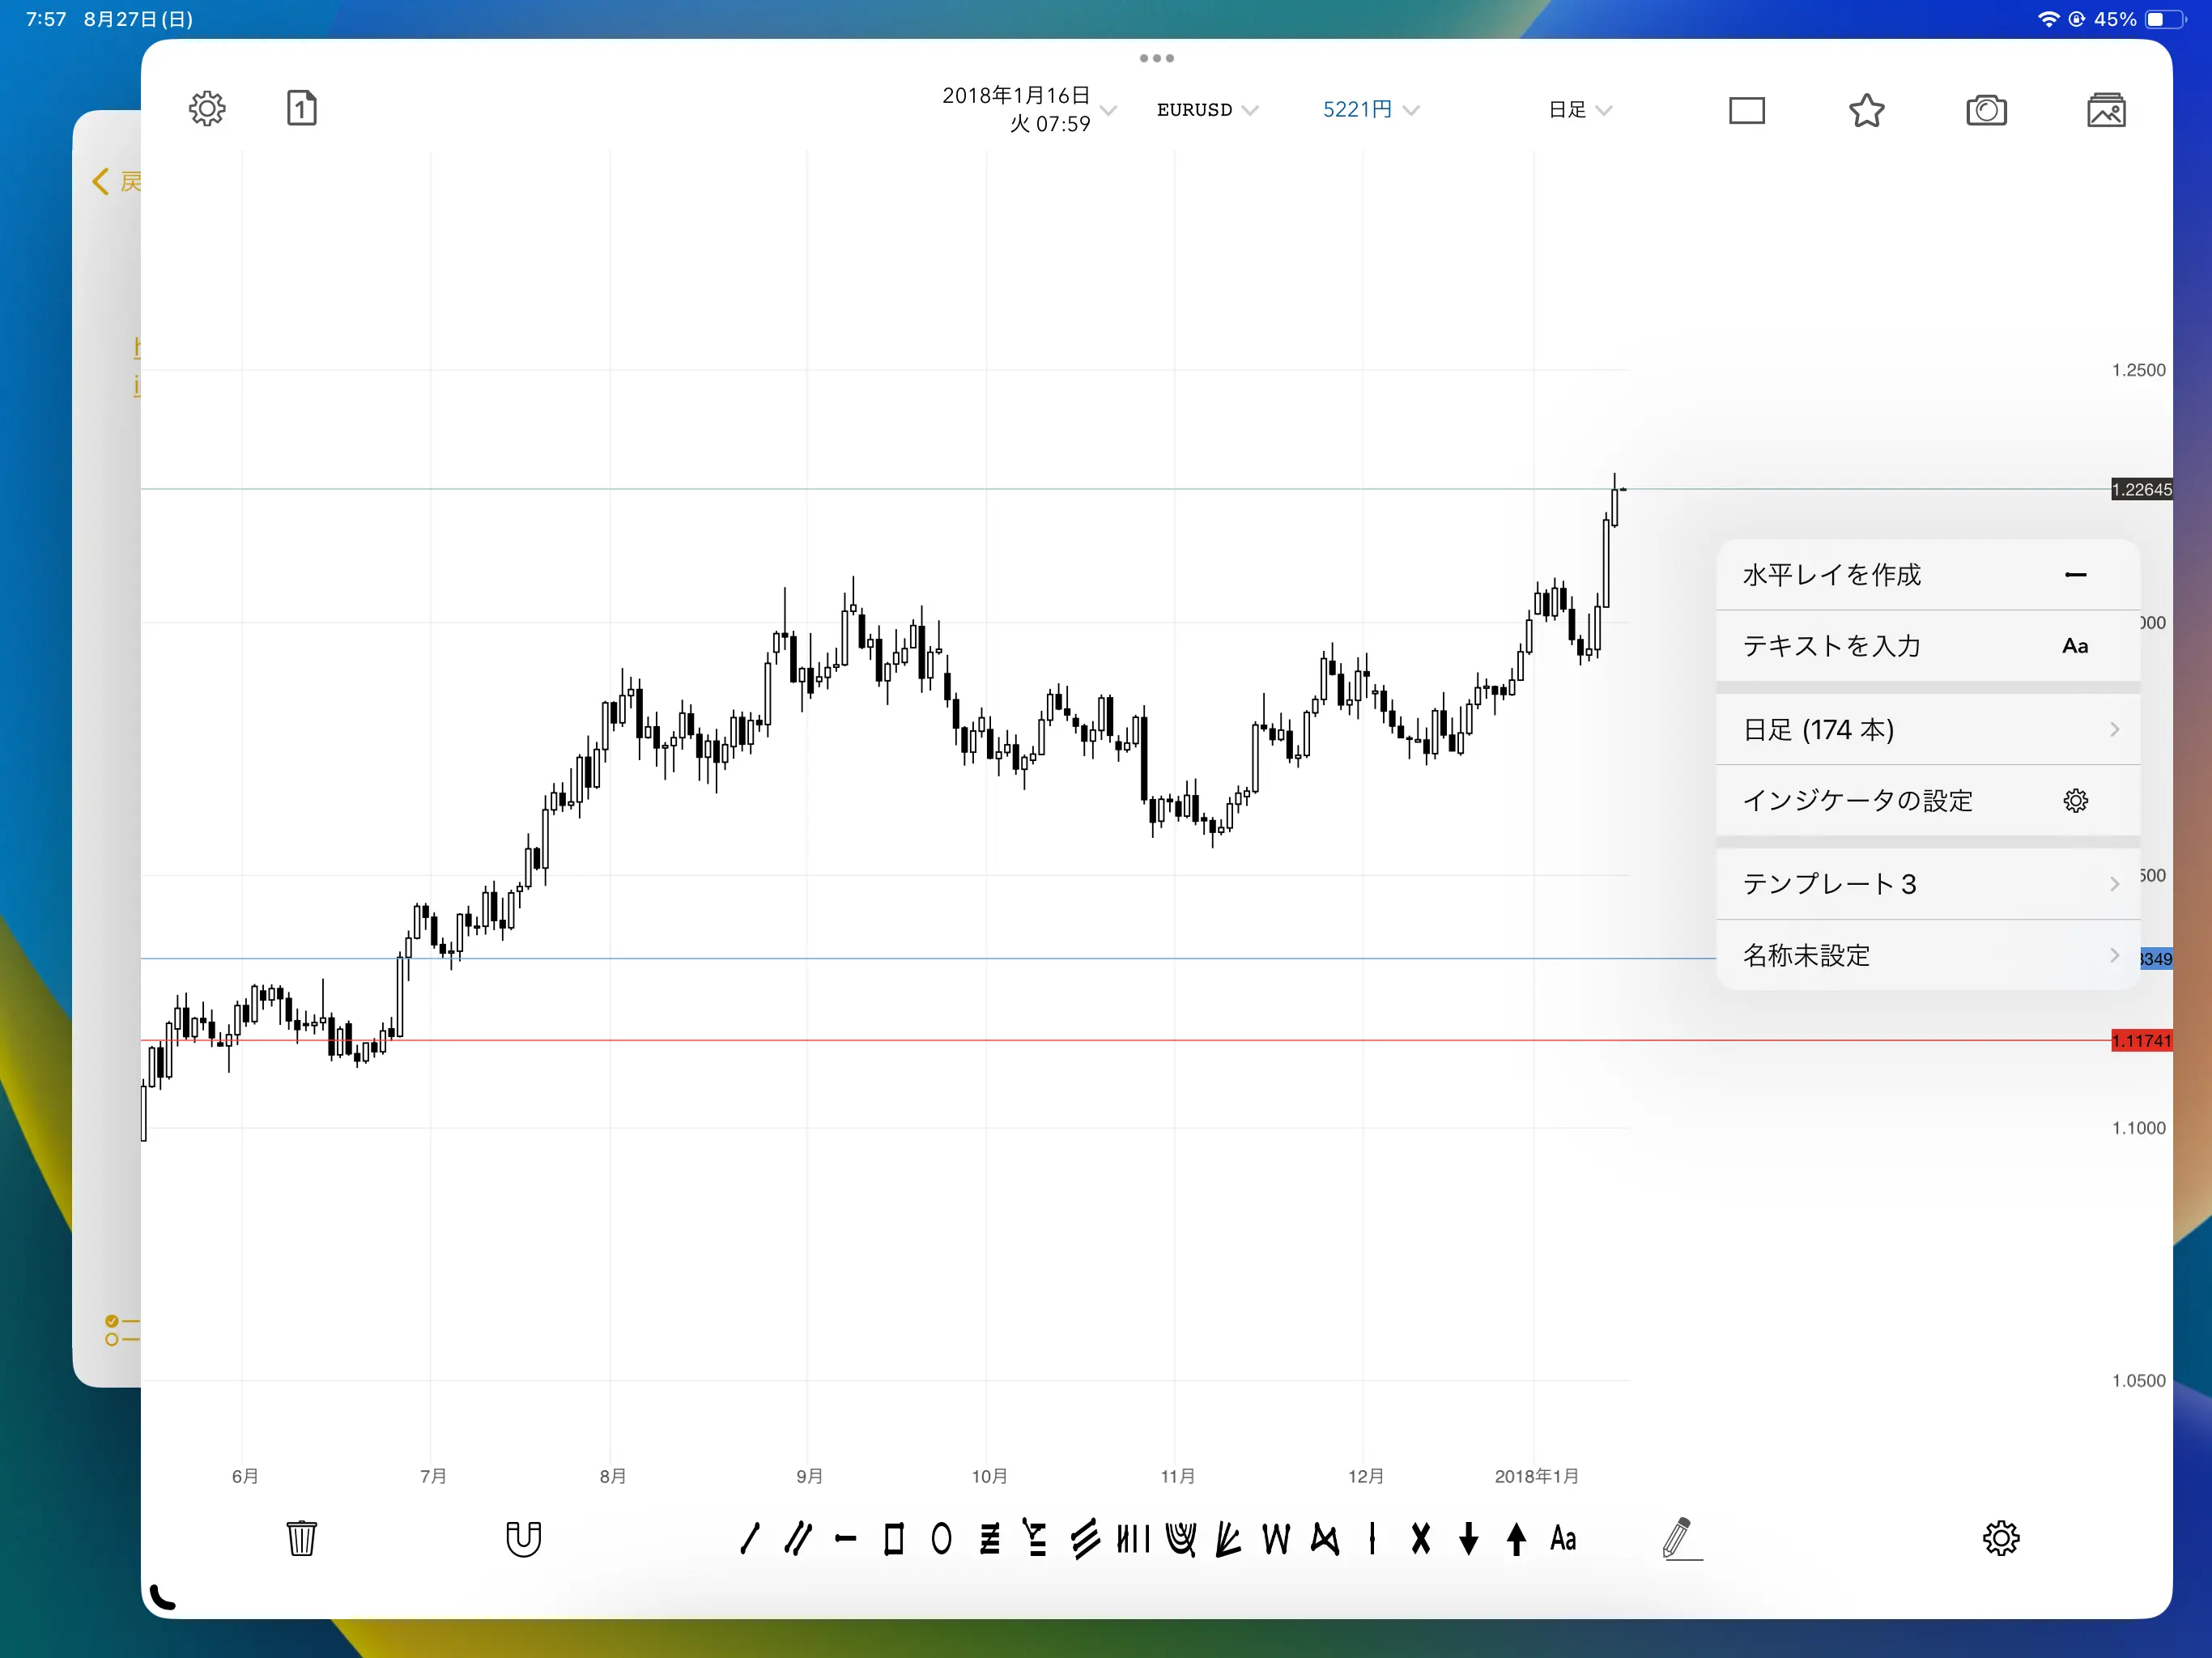Click the red 1.11741 price line label
The width and height of the screenshot is (2212, 1658).
coord(2141,1041)
